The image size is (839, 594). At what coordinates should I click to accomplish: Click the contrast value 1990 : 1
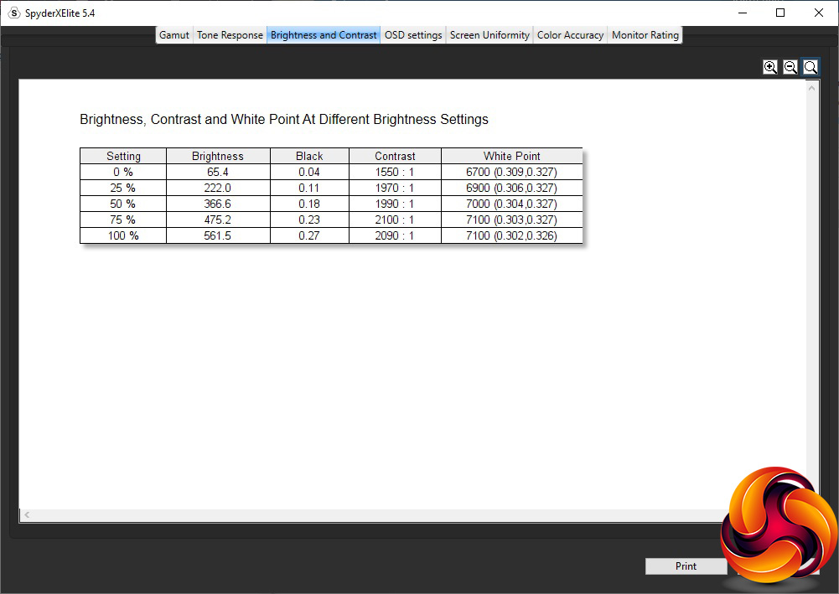tap(395, 204)
